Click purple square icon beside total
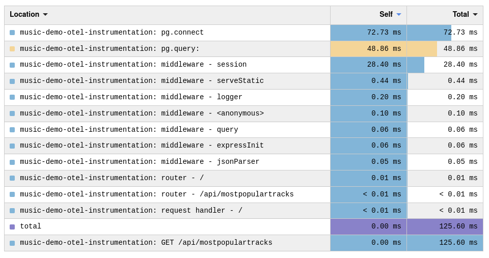The height and width of the screenshot is (258, 489). pyautogui.click(x=12, y=227)
